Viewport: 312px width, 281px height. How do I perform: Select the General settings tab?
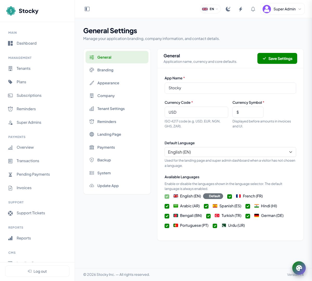click(x=117, y=57)
